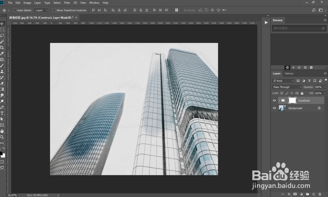
Task: Click zoom level 16.67% field
Action: tap(12, 195)
